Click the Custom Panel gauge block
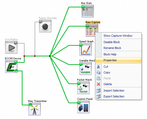 click(x=83, y=107)
